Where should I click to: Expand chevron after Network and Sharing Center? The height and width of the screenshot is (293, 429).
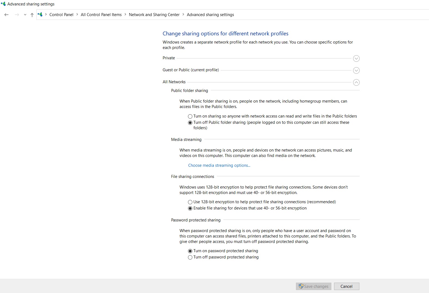coord(183,15)
